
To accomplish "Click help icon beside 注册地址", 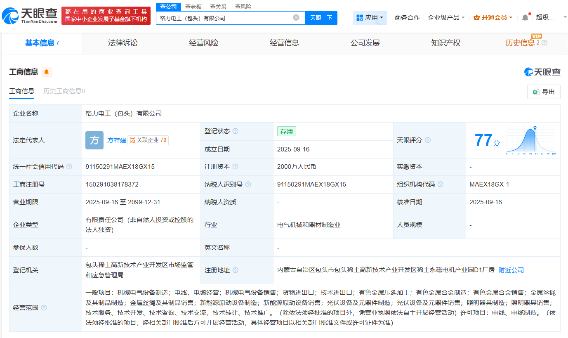I will (x=235, y=269).
